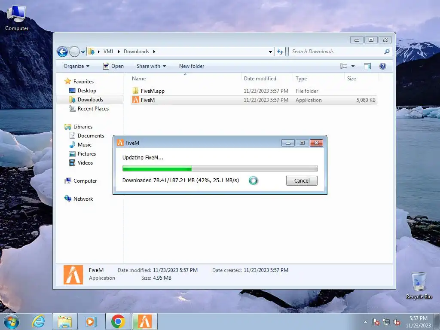Open the taskbar clock and date
The height and width of the screenshot is (330, 440).
pyautogui.click(x=418, y=322)
